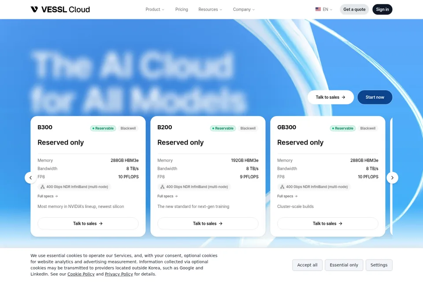
Task: Open Full specs for B300
Action: (x=48, y=196)
